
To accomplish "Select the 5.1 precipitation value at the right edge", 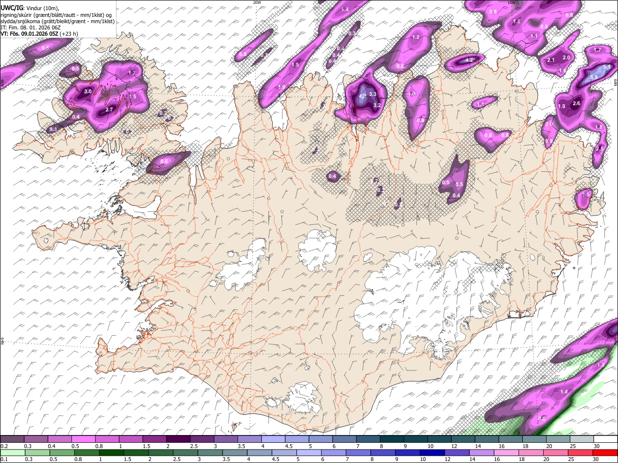I will (x=607, y=67).
